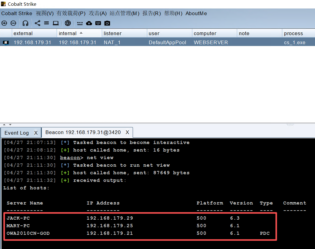Click the Cobalt Strike title bar logo

point(3,4)
